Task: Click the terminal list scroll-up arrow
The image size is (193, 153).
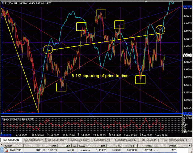Action: point(190,146)
